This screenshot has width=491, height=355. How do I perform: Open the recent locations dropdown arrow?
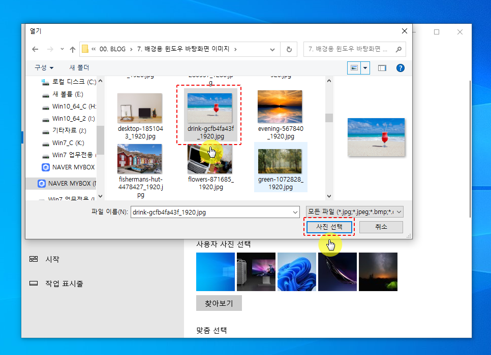[62, 49]
